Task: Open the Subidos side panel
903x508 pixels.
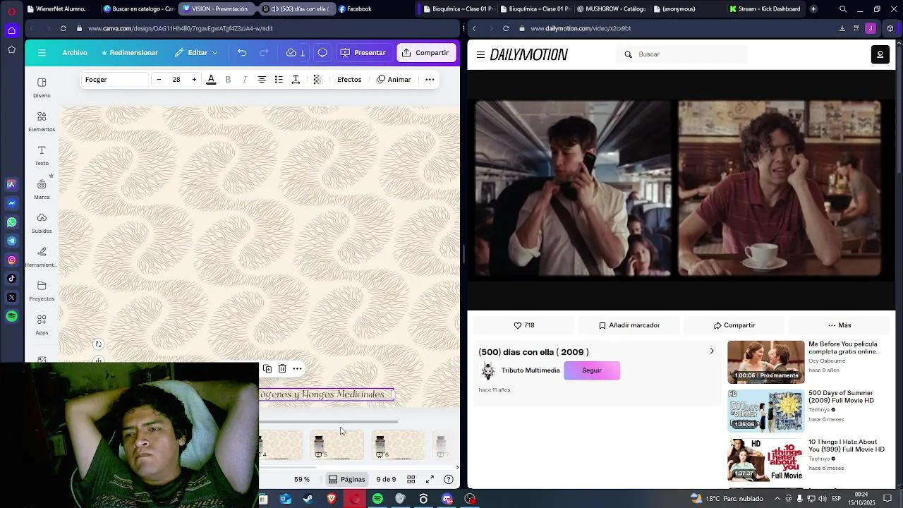Action: [x=42, y=223]
